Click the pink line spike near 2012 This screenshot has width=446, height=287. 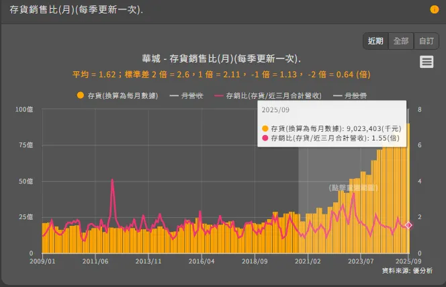(112, 181)
